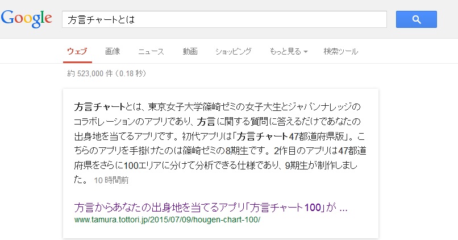Click the www.tamura.tottori.jp URL text
This screenshot has width=458, height=240.
[x=167, y=220]
